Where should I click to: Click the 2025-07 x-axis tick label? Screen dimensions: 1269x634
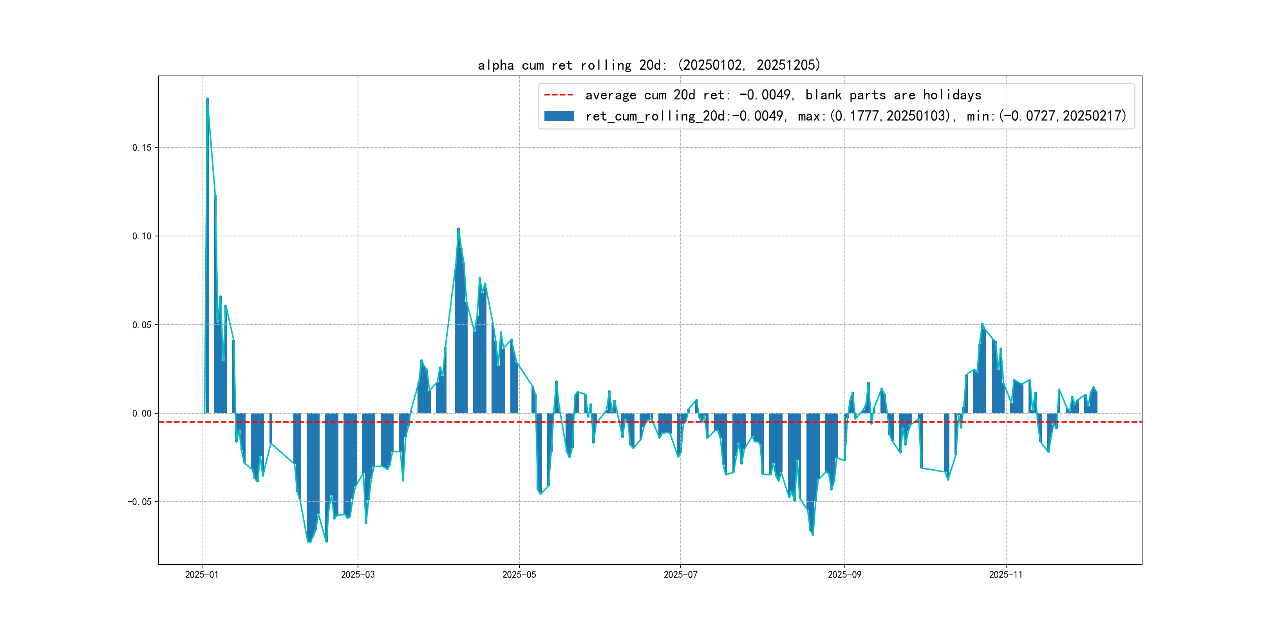point(680,575)
